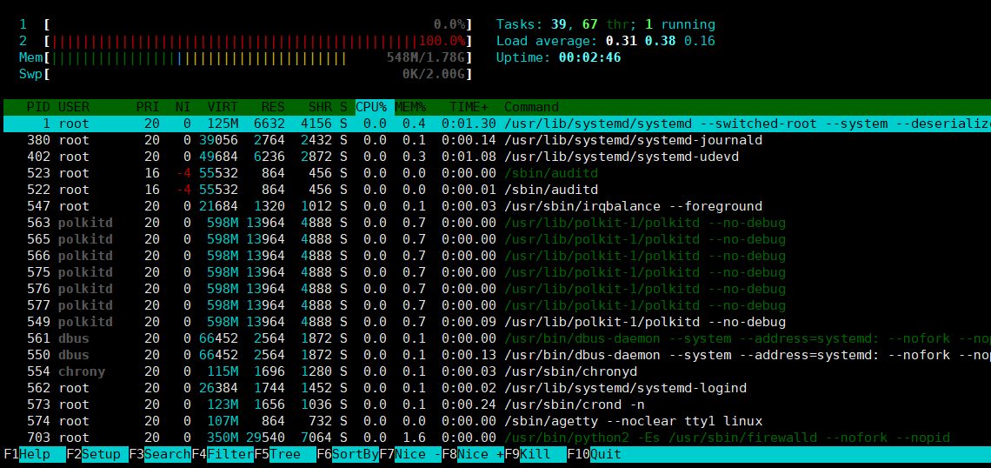Select the firewalld python2 process row
991x468 pixels.
click(497, 438)
